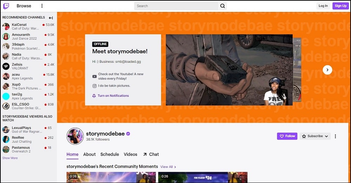
Task: Open KaiCenat's channel avatar
Action: [6, 26]
